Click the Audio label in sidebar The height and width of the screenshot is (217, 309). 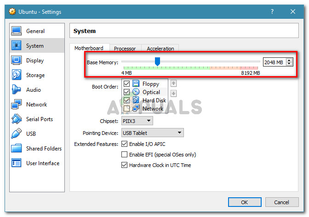pyautogui.click(x=34, y=90)
